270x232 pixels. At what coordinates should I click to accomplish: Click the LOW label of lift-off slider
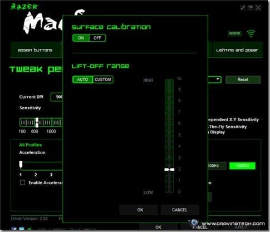pyautogui.click(x=148, y=192)
